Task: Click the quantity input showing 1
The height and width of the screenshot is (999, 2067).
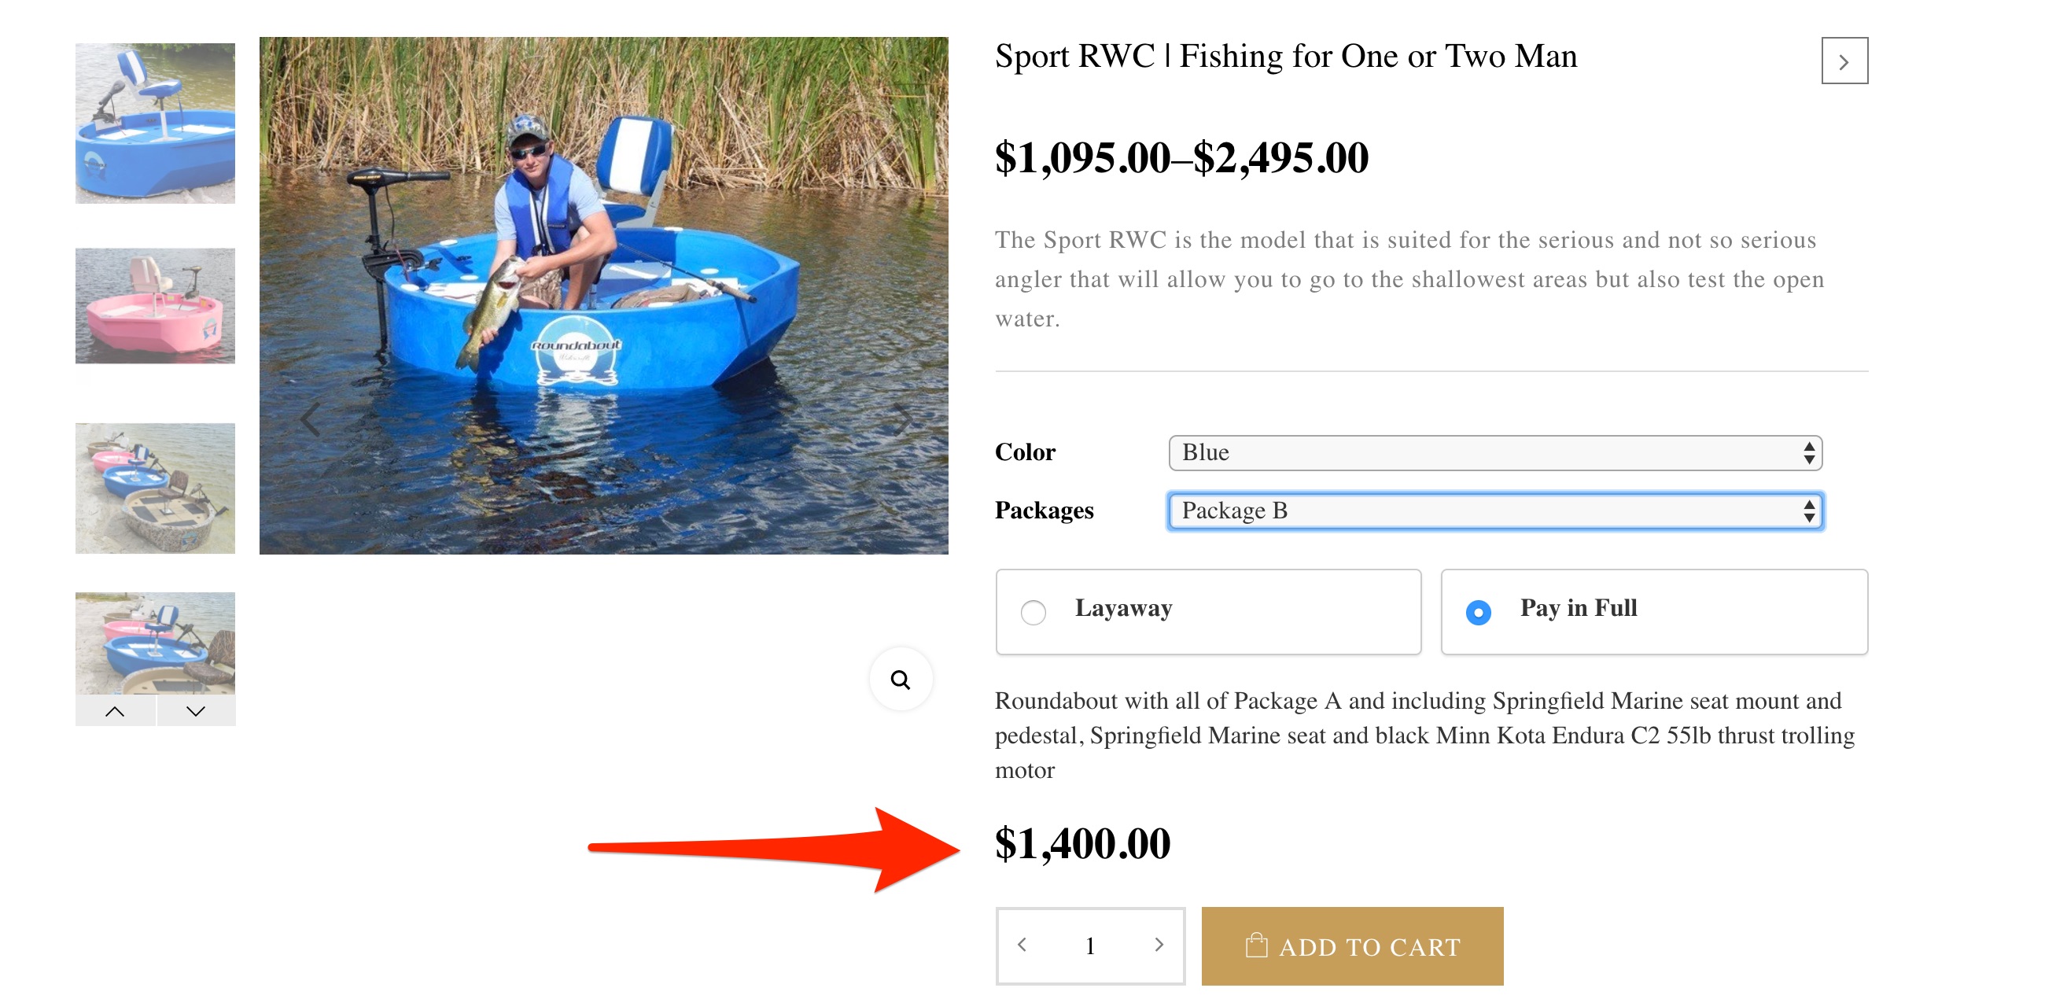Action: point(1089,946)
